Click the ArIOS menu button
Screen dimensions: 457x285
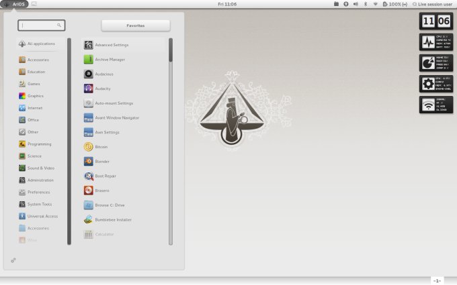point(14,4)
